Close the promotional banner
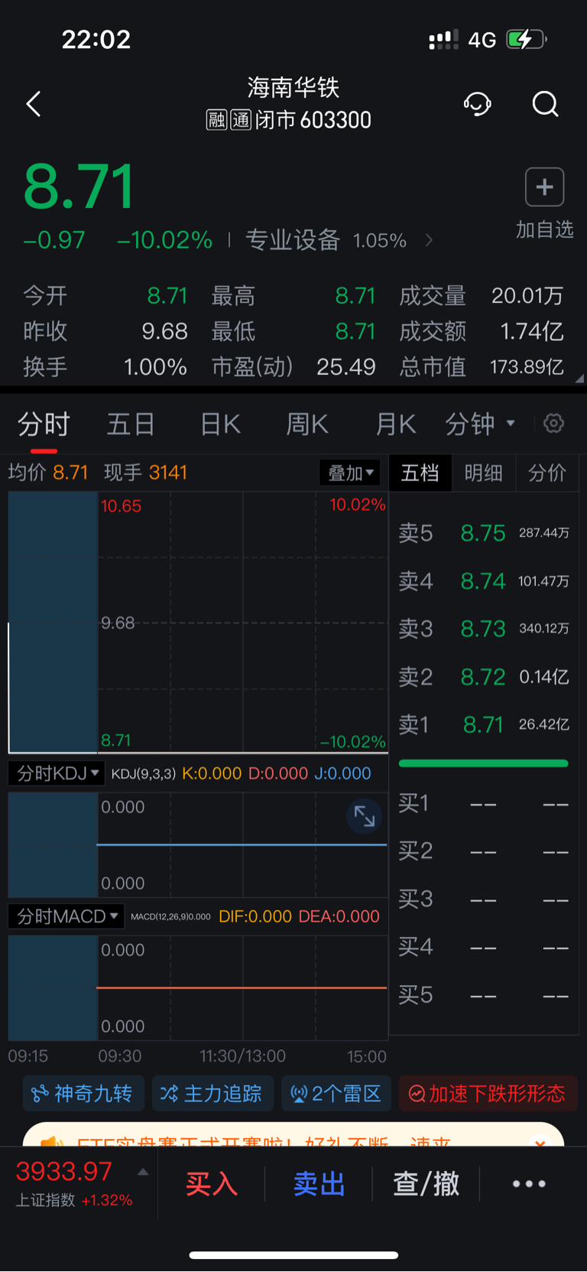 coord(540,1143)
